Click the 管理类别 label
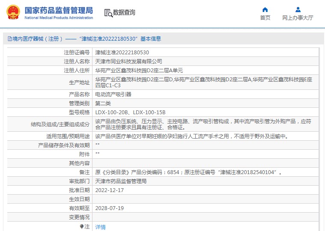 79,104
